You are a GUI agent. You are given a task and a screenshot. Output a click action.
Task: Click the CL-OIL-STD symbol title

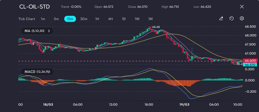click(x=34, y=7)
